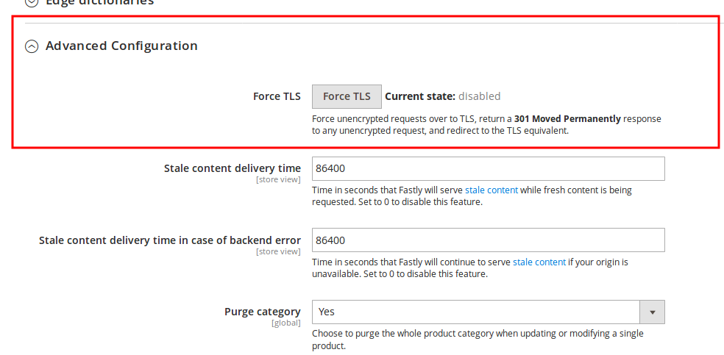
Task: Open the Purge category dropdown showing Yes
Action: 475,312
